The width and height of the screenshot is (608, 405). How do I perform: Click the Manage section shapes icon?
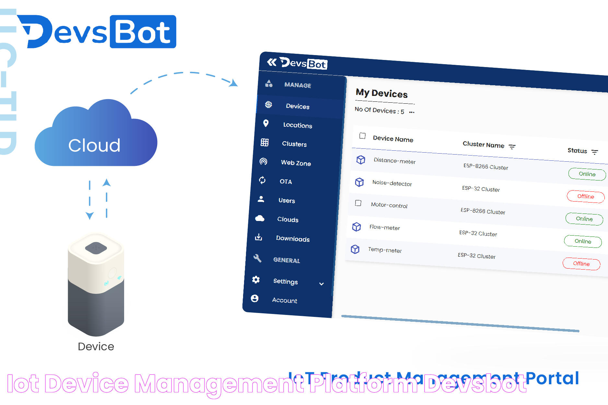[x=269, y=83]
